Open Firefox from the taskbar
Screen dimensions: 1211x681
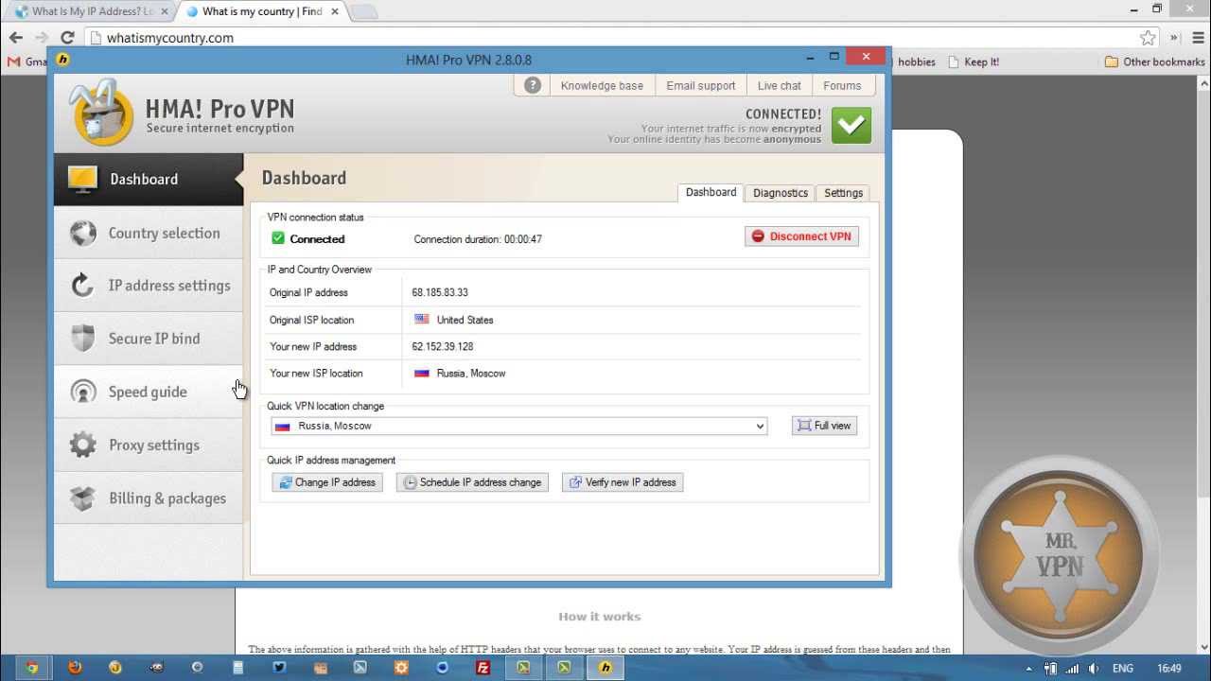[x=75, y=667]
